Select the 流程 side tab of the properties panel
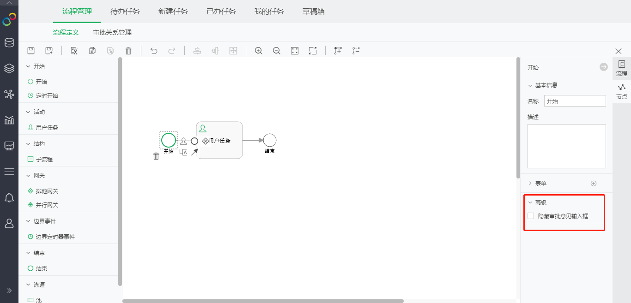This screenshot has height=303, width=631. tap(622, 69)
